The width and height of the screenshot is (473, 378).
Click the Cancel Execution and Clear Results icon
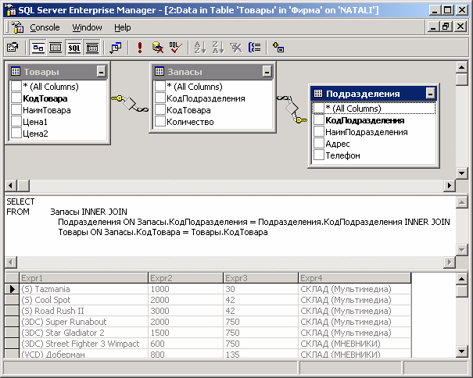click(158, 48)
